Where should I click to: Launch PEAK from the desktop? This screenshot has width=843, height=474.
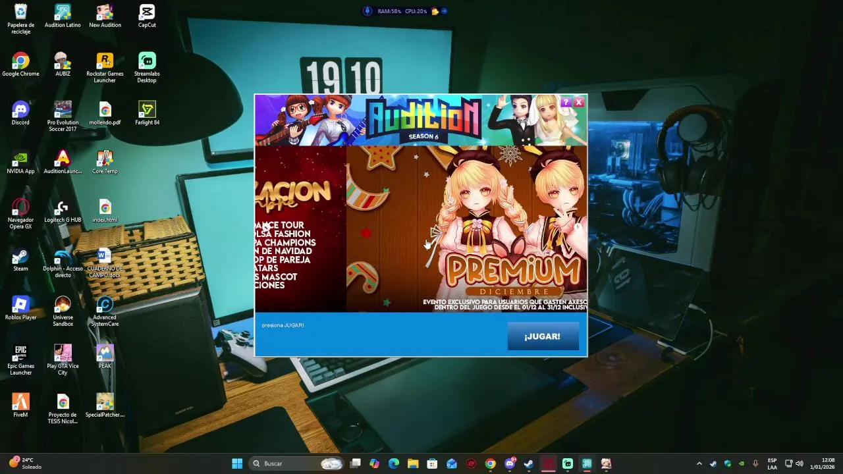pyautogui.click(x=105, y=357)
